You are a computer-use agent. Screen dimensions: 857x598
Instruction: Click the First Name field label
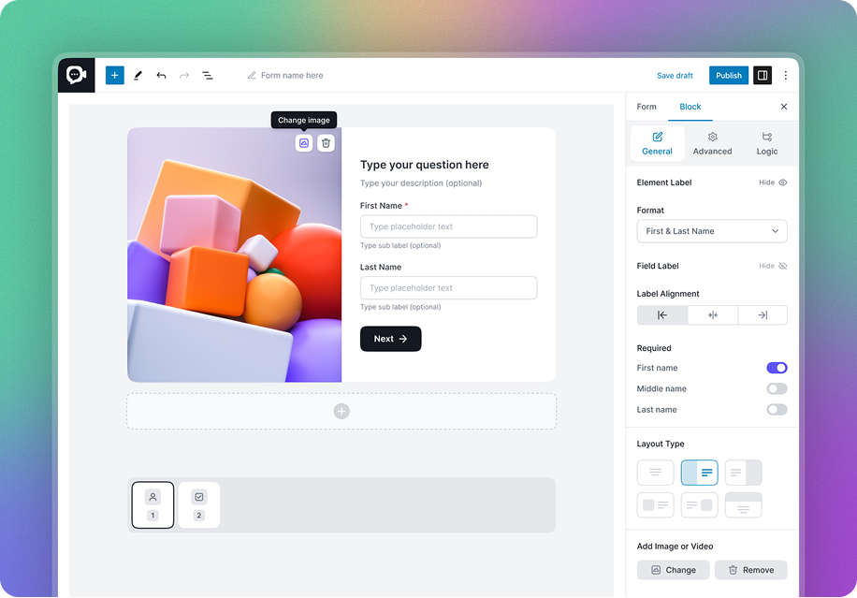381,206
